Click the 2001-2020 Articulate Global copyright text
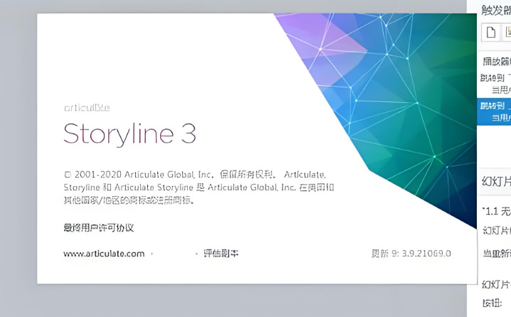This screenshot has height=317, width=511. point(199,188)
